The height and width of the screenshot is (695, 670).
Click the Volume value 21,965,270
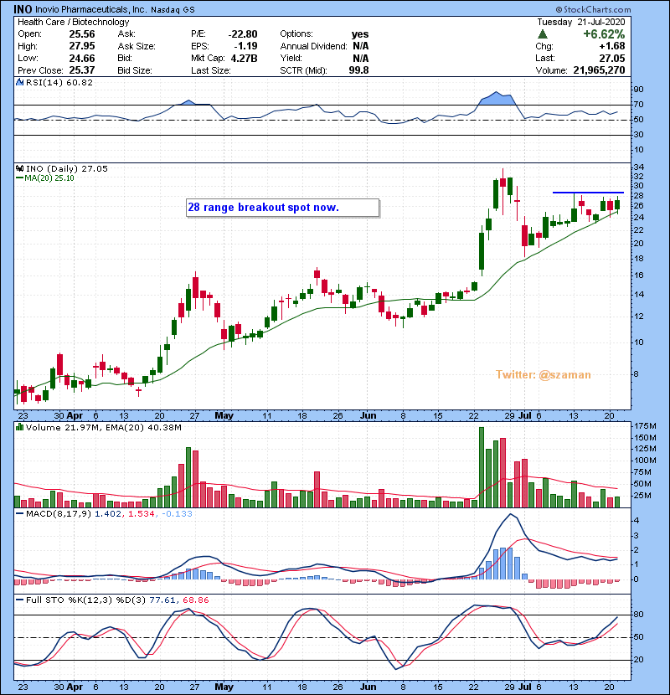click(599, 70)
